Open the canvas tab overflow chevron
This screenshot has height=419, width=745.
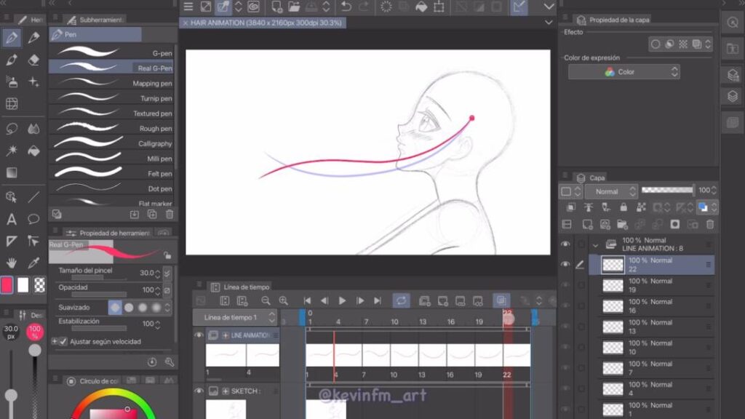(549, 23)
